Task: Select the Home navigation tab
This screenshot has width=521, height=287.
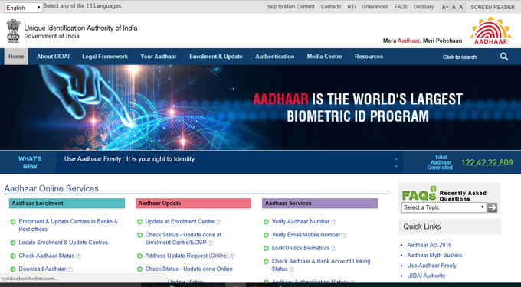Action: click(16, 57)
